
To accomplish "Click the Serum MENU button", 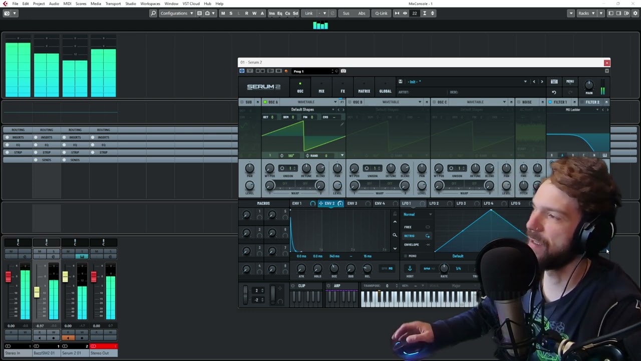I will click(x=570, y=81).
